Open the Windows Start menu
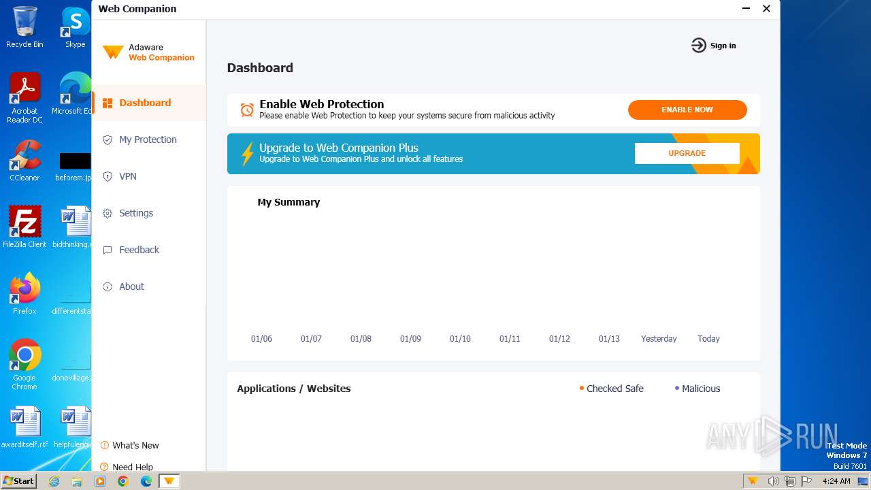This screenshot has height=490, width=871. pos(19,480)
